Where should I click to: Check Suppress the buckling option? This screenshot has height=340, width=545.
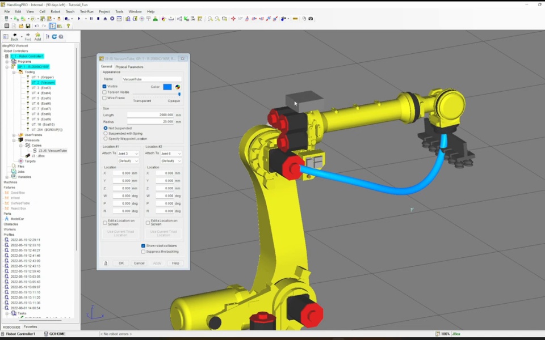coord(143,251)
